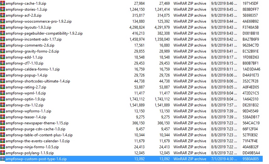Screen dimensions: 269x164
Task: Pick ampforwp-newspaper-theme-1.15.zip from the list
Action: [35, 123]
